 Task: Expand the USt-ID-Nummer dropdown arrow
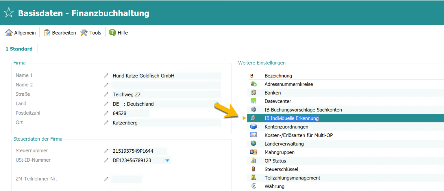167,160
